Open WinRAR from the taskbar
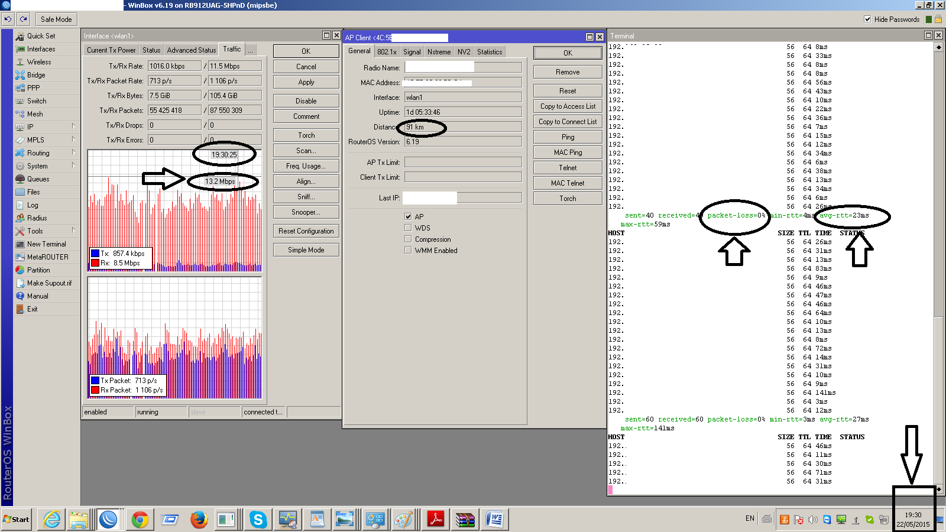The width and height of the screenshot is (946, 532). pyautogui.click(x=465, y=520)
